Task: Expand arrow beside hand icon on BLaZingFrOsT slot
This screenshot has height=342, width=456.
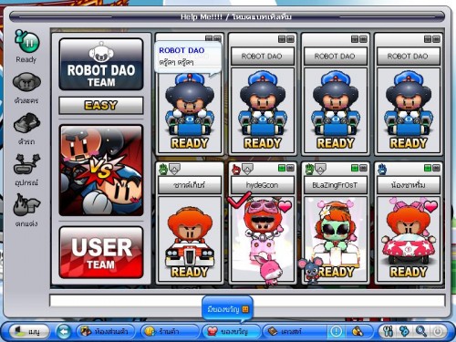Action: click(x=320, y=169)
